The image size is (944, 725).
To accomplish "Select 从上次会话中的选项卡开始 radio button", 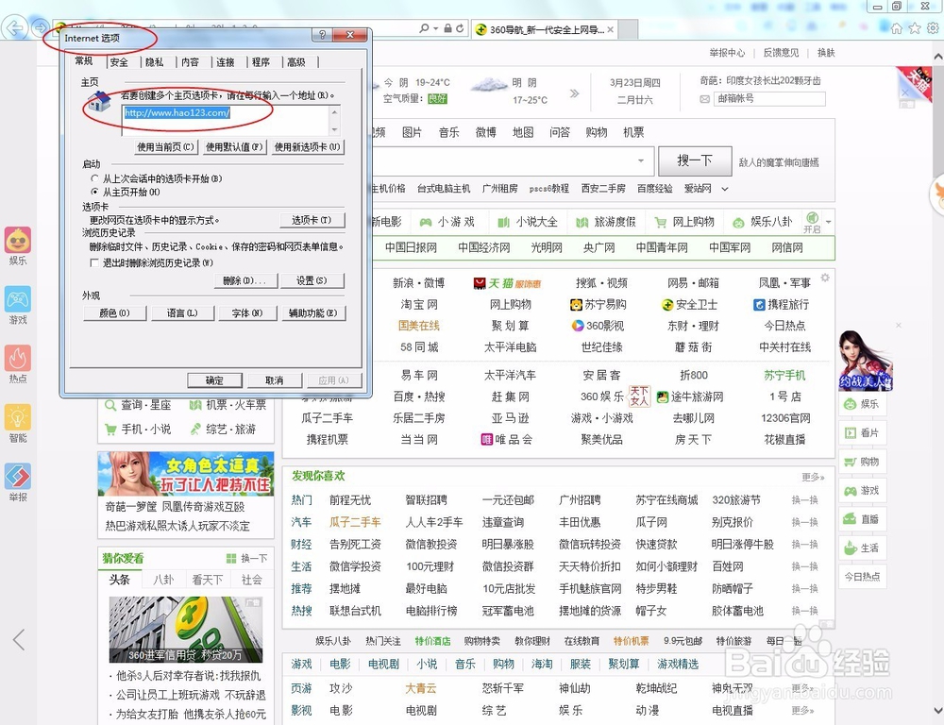I will click(94, 178).
